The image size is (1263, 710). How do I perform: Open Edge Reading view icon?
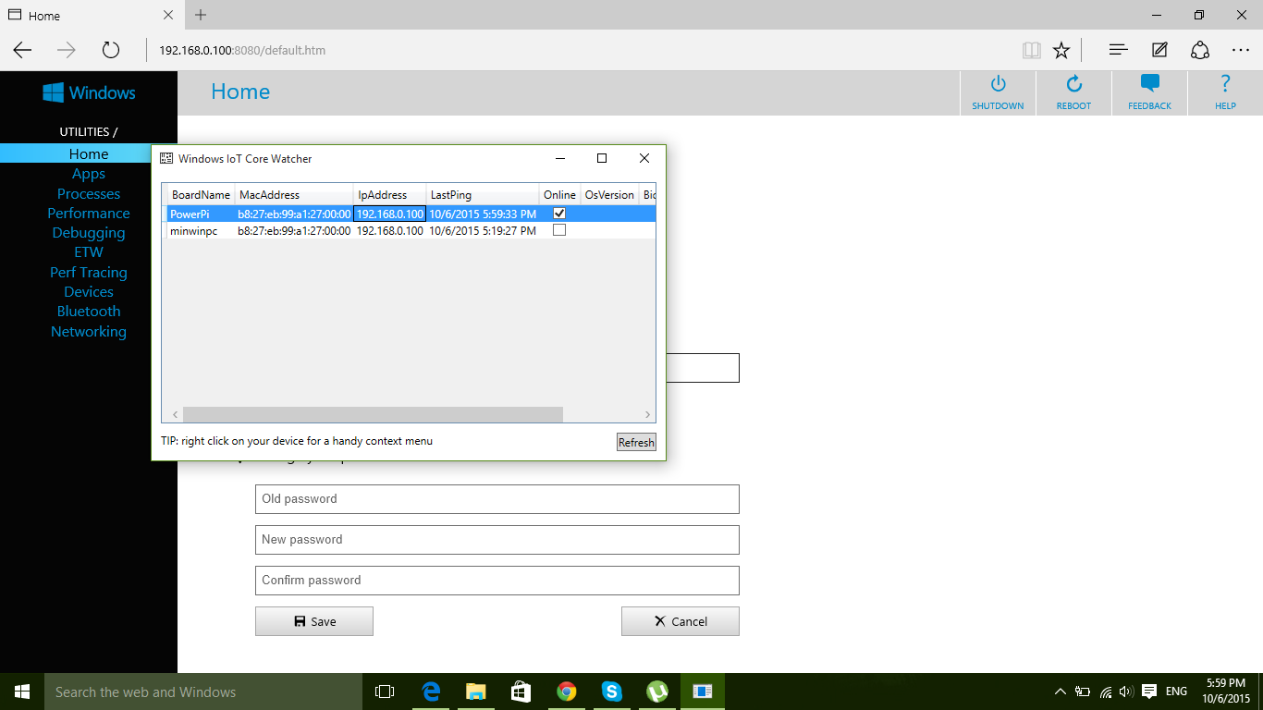coord(1032,50)
